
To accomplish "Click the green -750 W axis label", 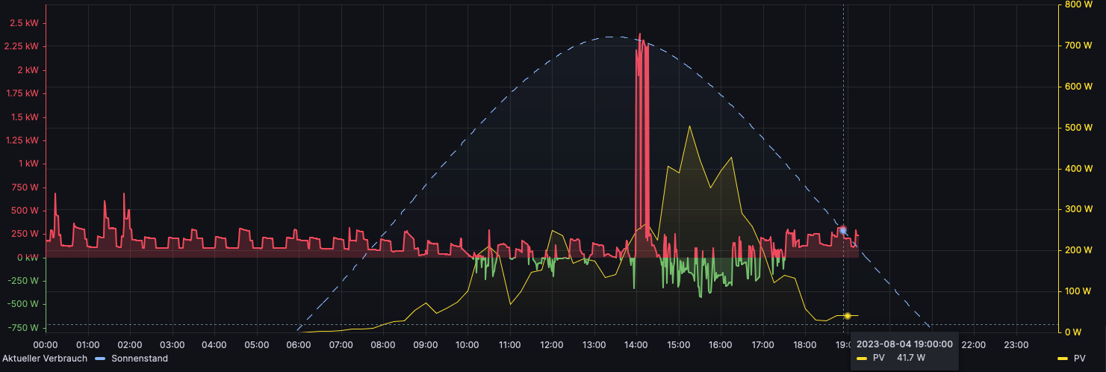I will tap(23, 328).
